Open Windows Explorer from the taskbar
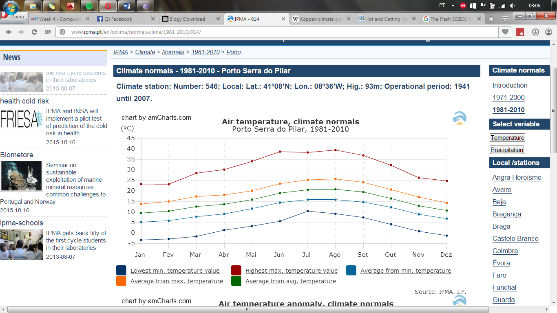 (x=33, y=6)
